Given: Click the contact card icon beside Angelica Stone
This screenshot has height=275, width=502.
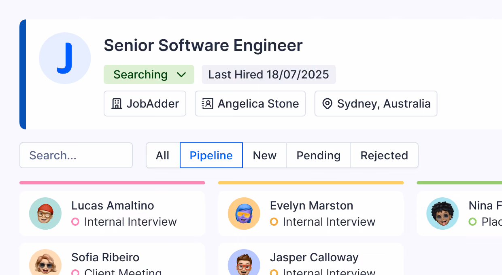Looking at the screenshot, I should [207, 104].
